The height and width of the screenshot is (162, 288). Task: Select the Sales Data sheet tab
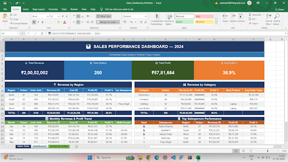coord(23,146)
